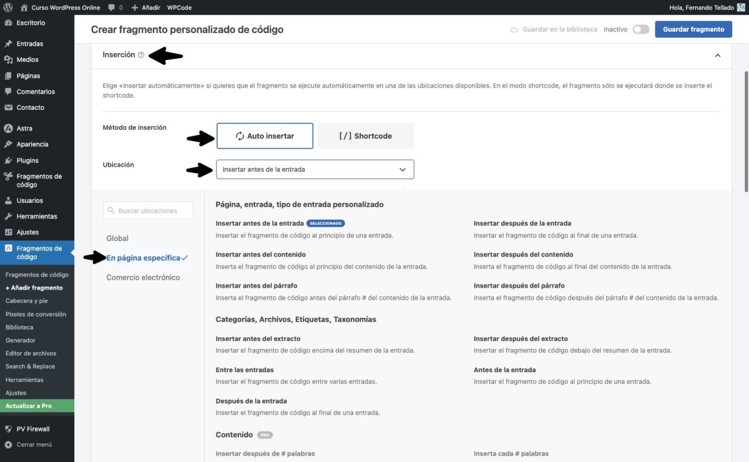Open Generador submenu item
749x462 pixels.
coord(21,340)
